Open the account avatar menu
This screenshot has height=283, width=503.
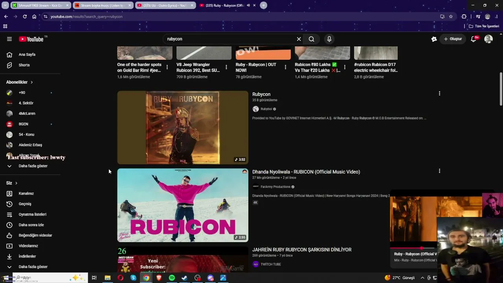pos(488,39)
